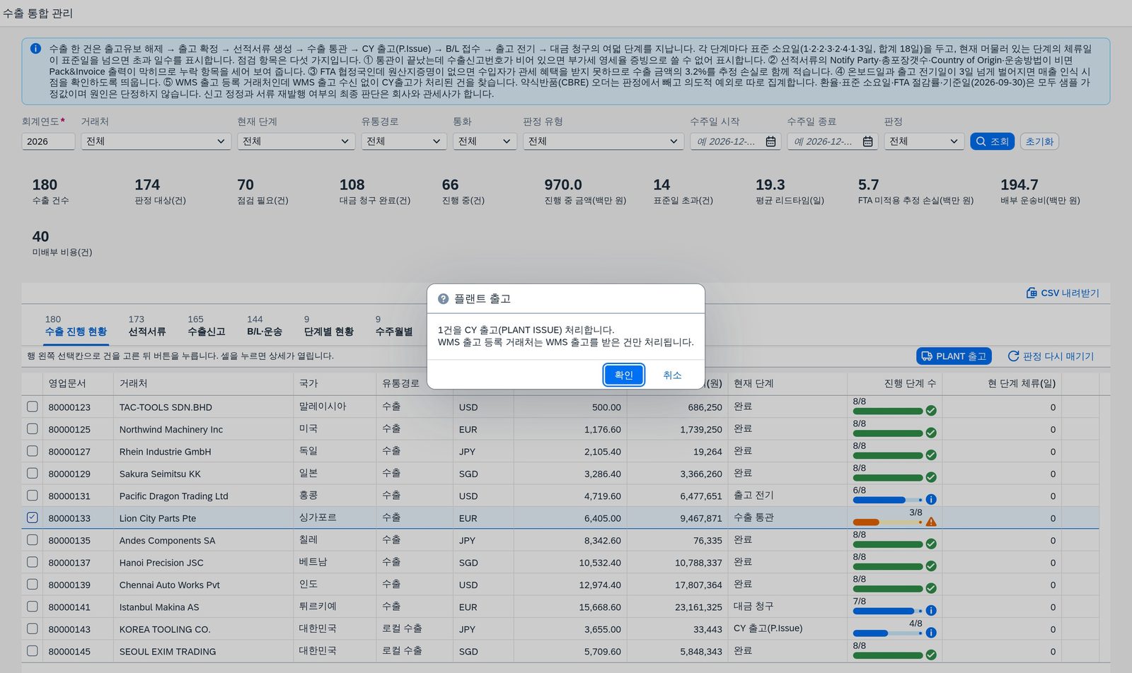1132x673 pixels.
Task: Click progress bar of Chennai Auto Works row
Action: (888, 589)
